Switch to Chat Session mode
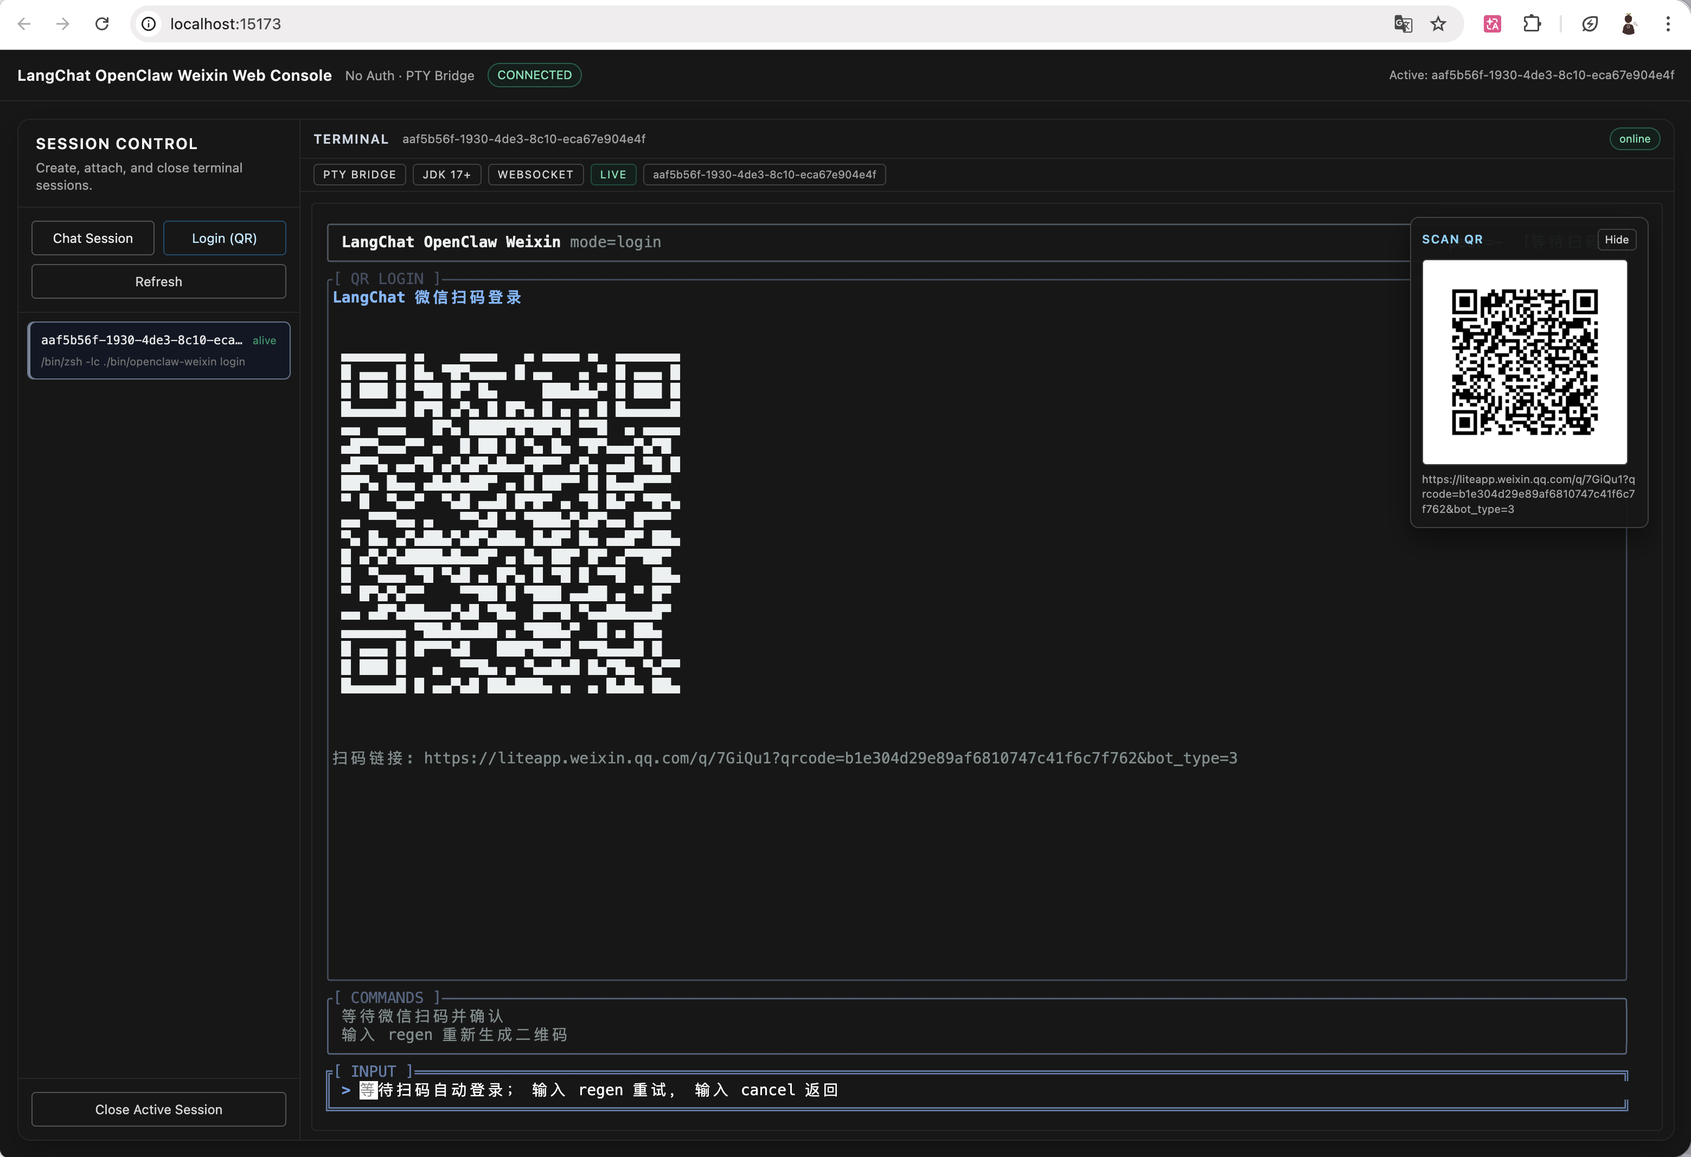Image resolution: width=1691 pixels, height=1157 pixels. click(x=92, y=239)
